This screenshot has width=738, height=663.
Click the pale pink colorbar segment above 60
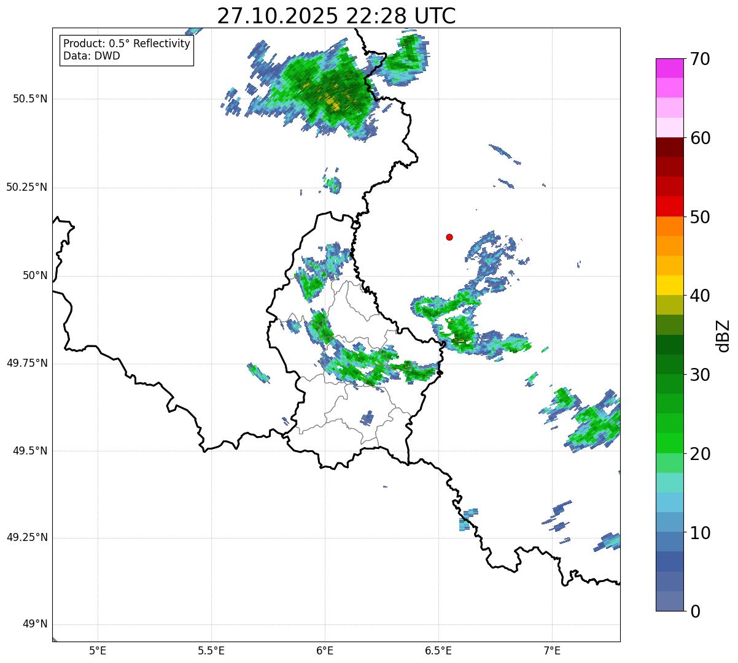(x=670, y=128)
